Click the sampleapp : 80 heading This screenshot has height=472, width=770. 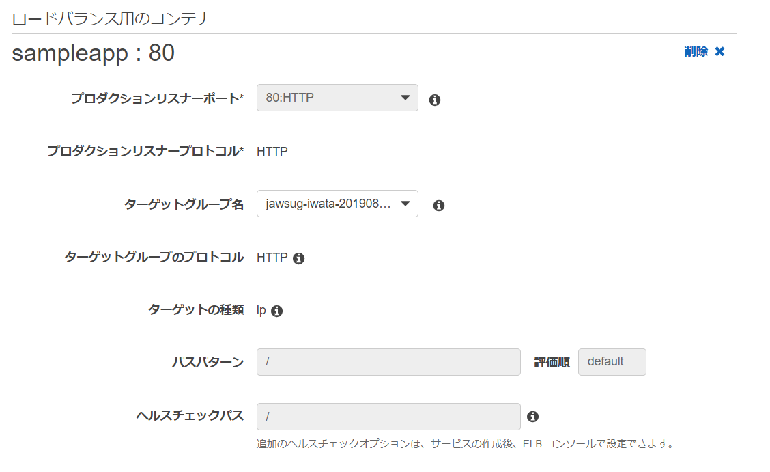(92, 52)
